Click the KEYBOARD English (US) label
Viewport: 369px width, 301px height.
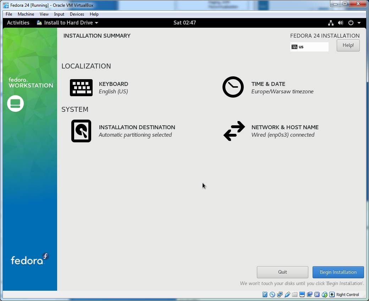coord(114,88)
